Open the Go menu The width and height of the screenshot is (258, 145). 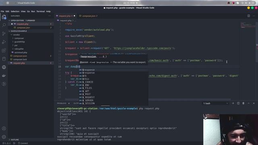[x=28, y=11]
